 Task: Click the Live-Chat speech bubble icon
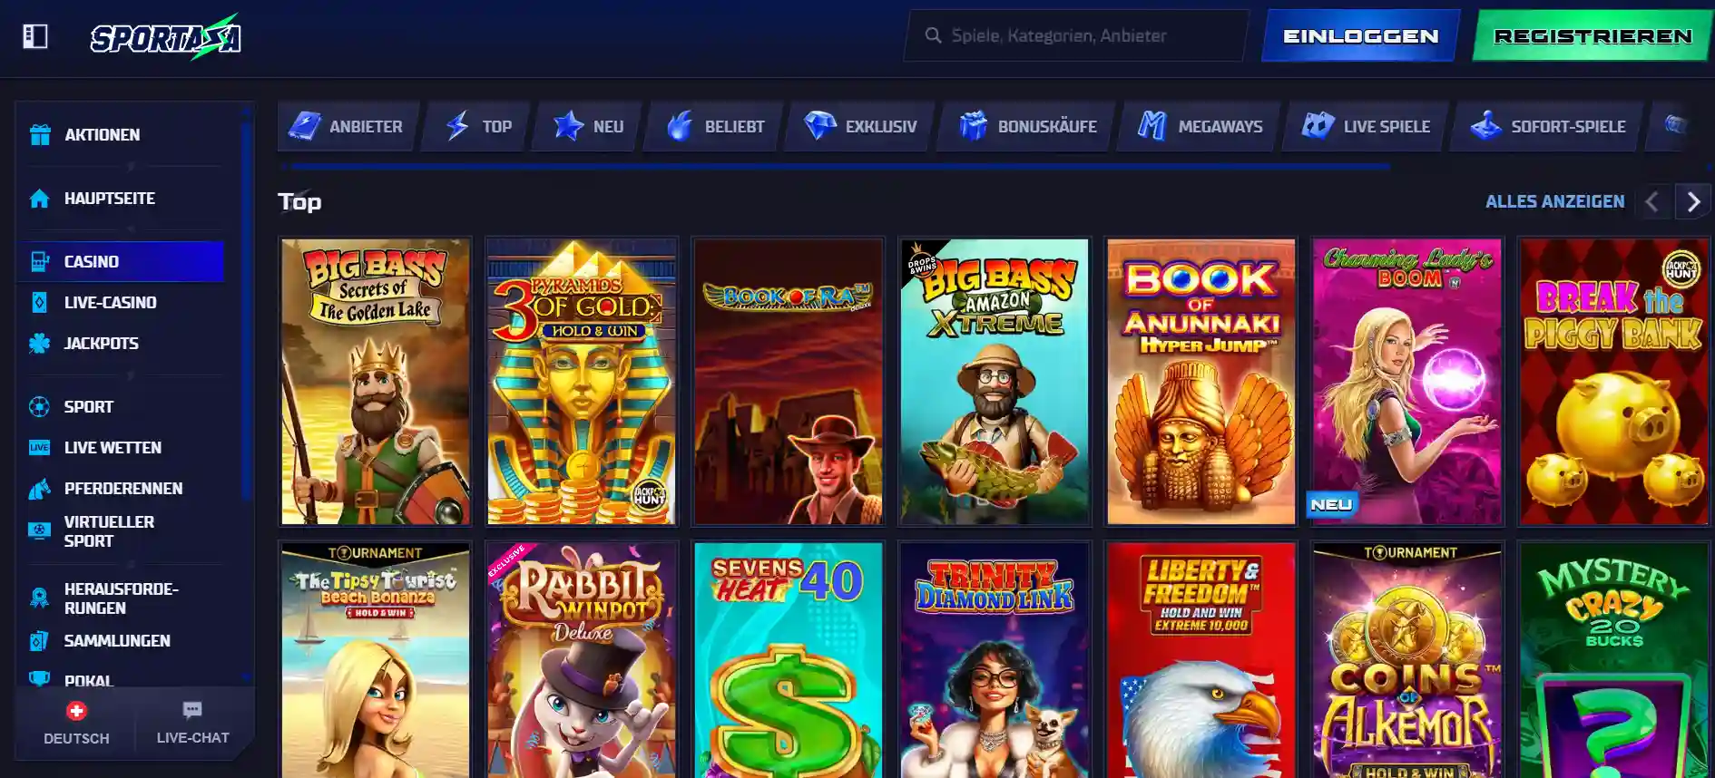[192, 710]
